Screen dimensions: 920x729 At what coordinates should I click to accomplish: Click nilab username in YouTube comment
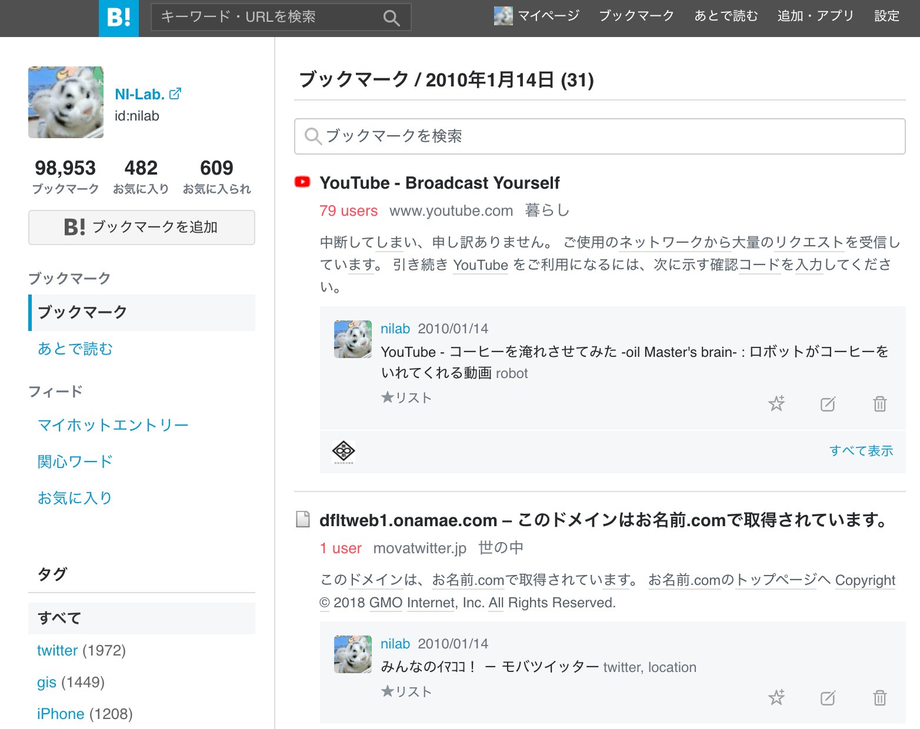(395, 329)
